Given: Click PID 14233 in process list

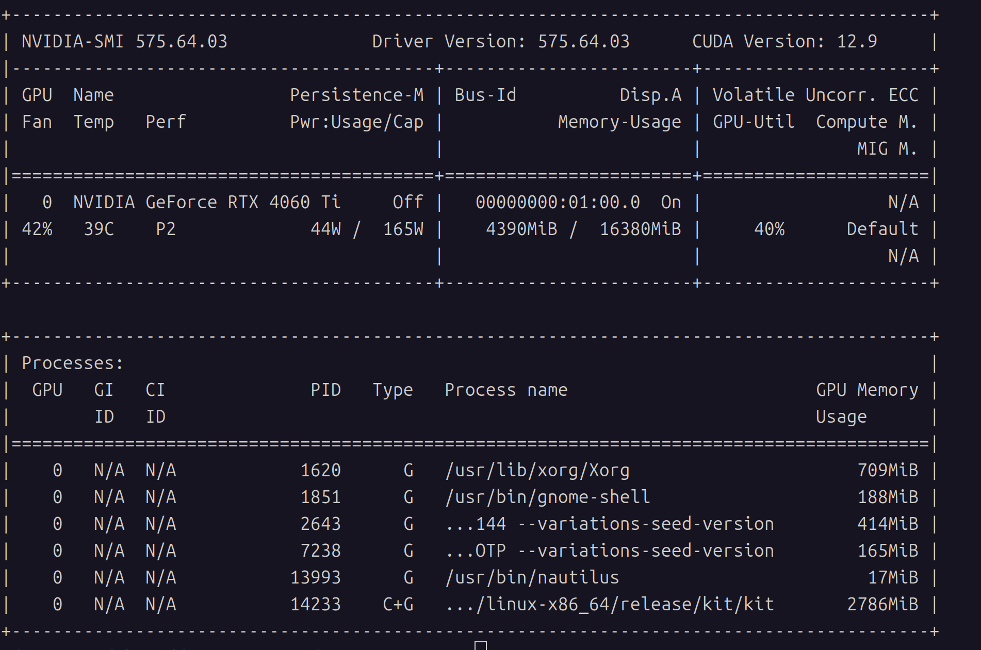Looking at the screenshot, I should tap(316, 604).
